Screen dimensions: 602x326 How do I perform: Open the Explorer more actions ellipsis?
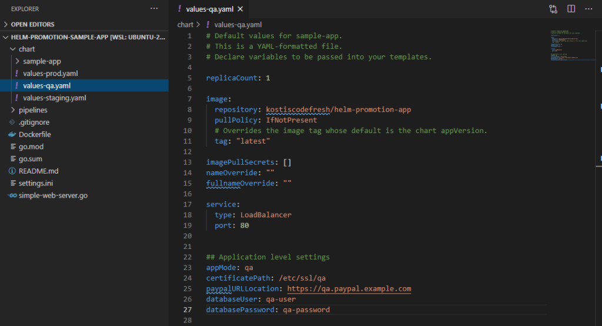click(154, 8)
